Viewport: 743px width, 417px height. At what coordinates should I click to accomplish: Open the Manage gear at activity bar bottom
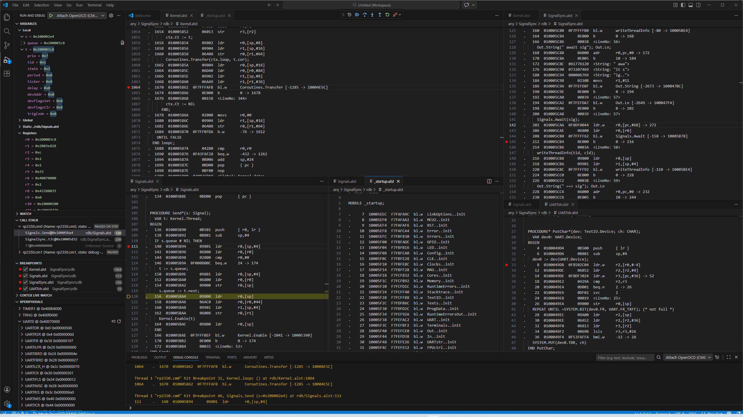[7, 404]
